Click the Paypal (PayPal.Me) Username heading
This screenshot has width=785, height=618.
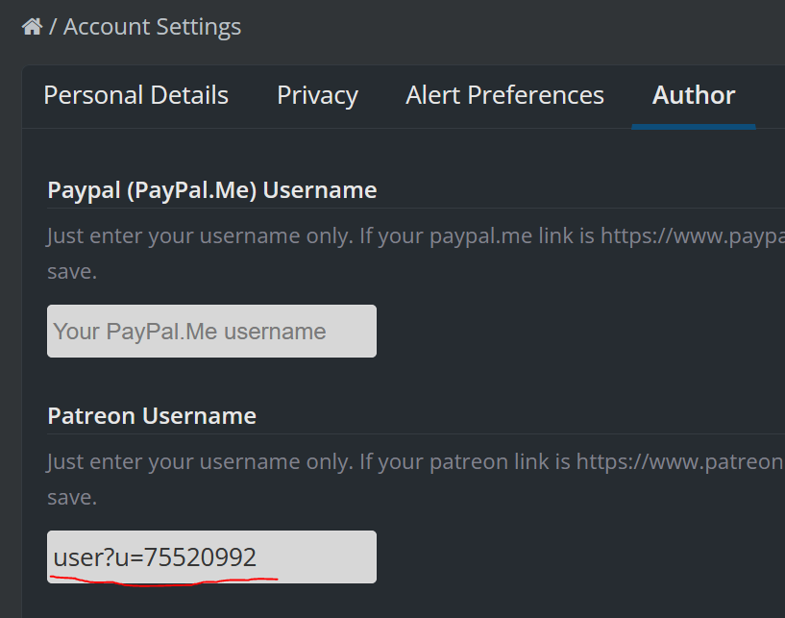(211, 190)
